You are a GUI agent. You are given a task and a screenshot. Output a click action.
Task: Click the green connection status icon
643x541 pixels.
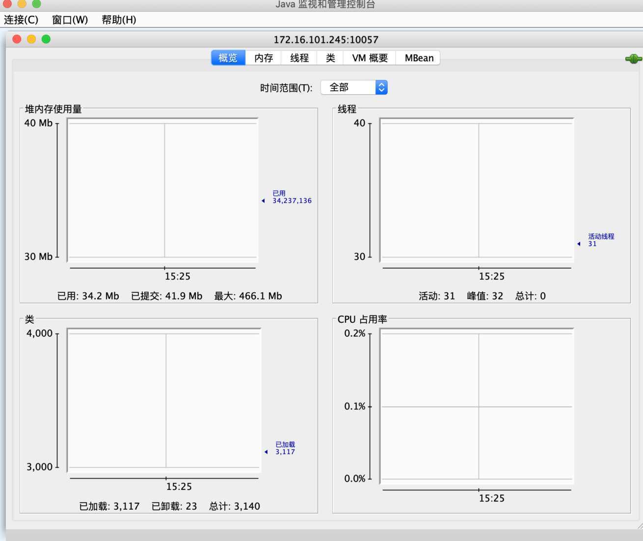[x=633, y=59]
